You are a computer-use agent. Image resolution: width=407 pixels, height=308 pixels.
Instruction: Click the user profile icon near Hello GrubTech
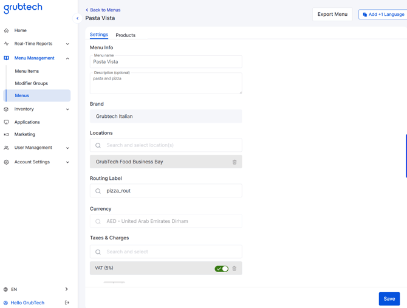point(5,303)
